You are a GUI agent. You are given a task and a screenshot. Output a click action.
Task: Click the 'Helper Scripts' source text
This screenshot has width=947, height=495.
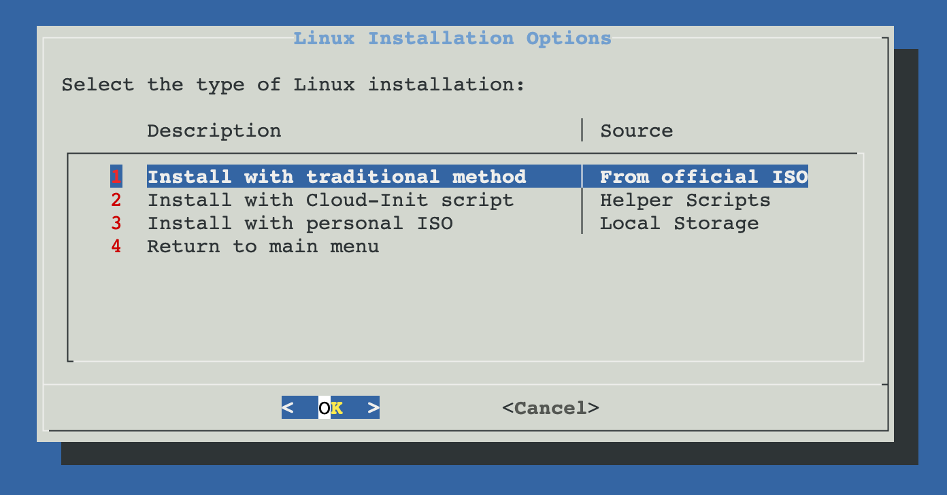(685, 201)
